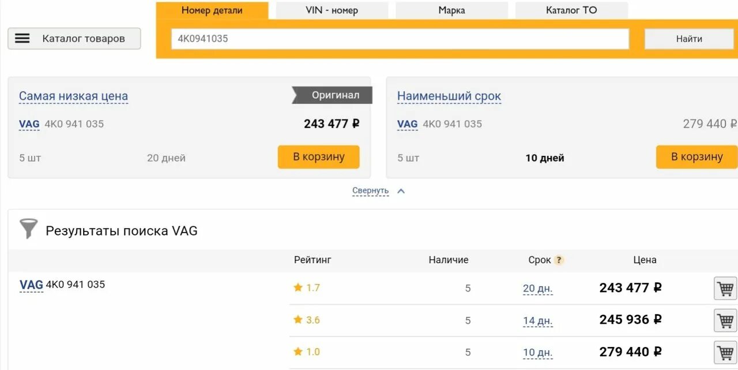Viewport: 738px width, 370px height.
Task: Click the star rating 3.6 icon
Action: [x=298, y=319]
